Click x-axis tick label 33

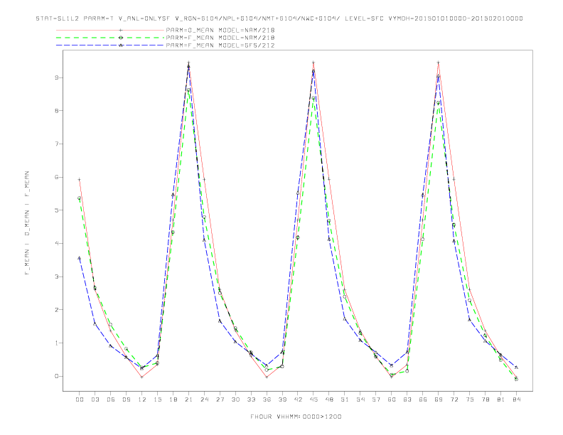point(251,399)
